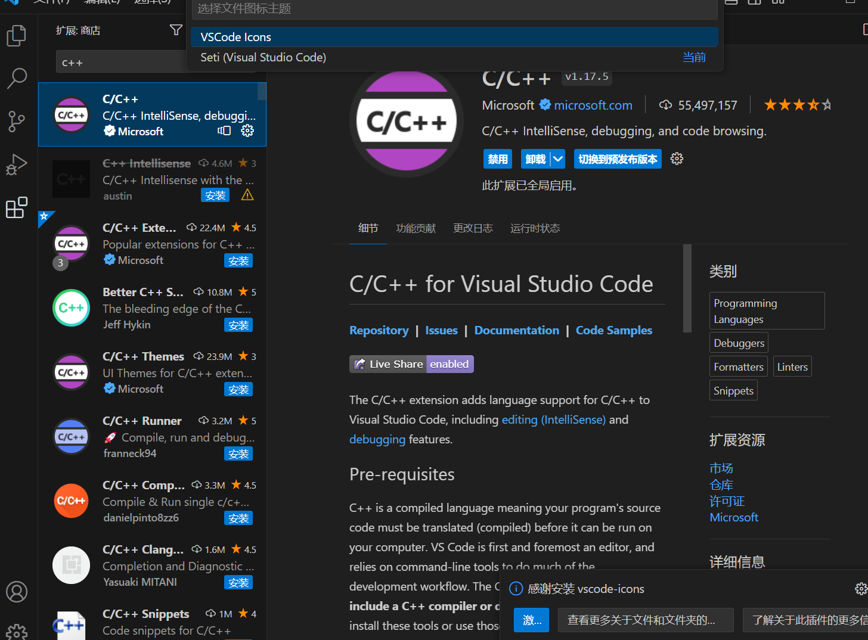Install C/C++ Compile Run by danielpinto8zz6
868x640 pixels.
238,518
